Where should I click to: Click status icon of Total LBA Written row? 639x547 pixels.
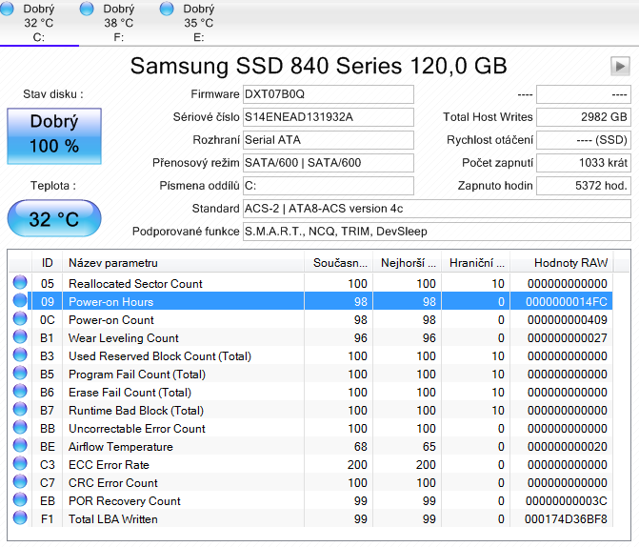(20, 518)
